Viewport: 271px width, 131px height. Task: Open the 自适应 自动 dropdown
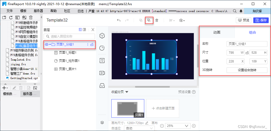click(140, 128)
